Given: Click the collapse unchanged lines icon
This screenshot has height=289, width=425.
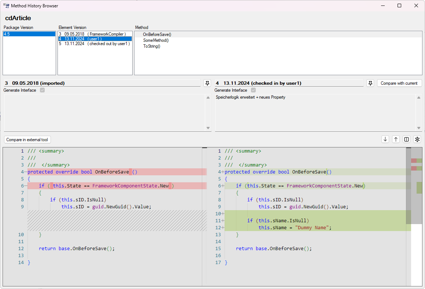Looking at the screenshot, I should (x=417, y=139).
